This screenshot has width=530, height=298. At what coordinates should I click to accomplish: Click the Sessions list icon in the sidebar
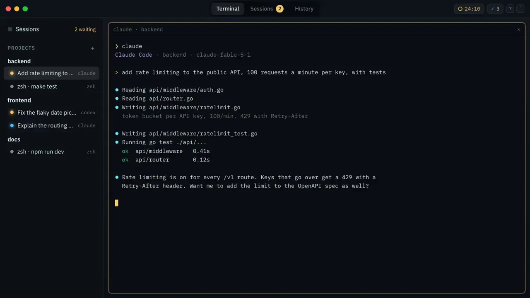(x=10, y=29)
